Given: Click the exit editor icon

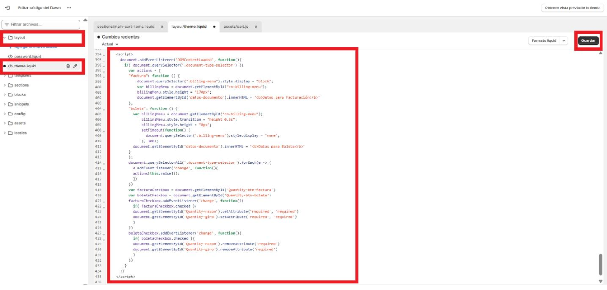Looking at the screenshot, I should 7,8.
